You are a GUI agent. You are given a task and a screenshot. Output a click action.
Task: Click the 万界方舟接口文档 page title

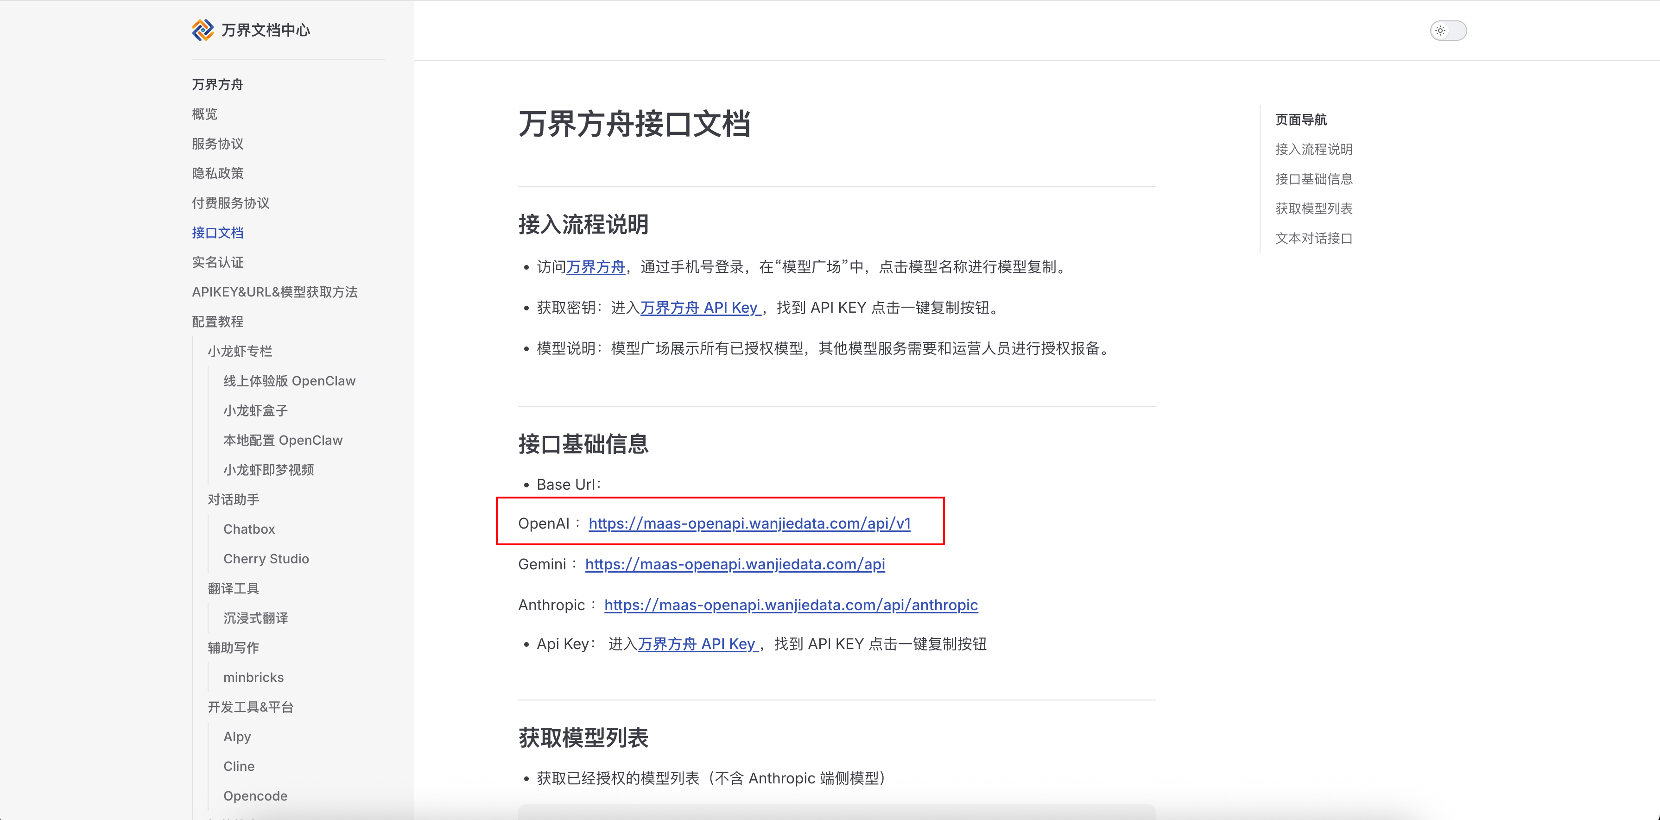634,124
